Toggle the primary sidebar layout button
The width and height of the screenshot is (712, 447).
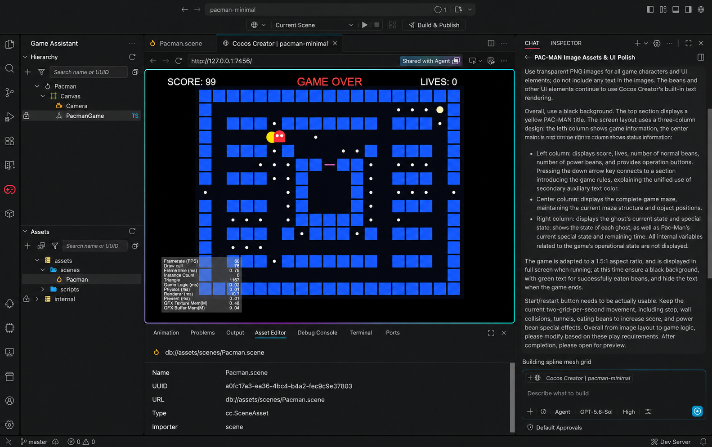pyautogui.click(x=650, y=9)
